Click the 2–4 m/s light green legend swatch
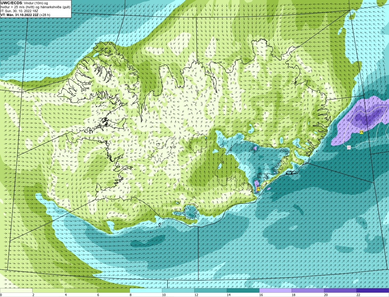The height and width of the screenshot is (297, 389). [x=49, y=290]
